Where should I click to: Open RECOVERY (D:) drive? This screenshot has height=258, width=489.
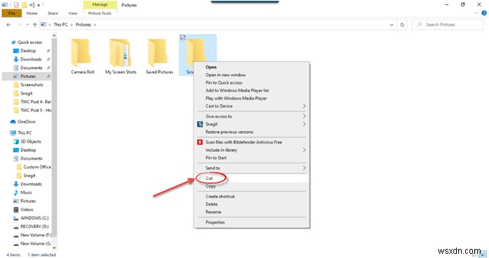pos(34,226)
